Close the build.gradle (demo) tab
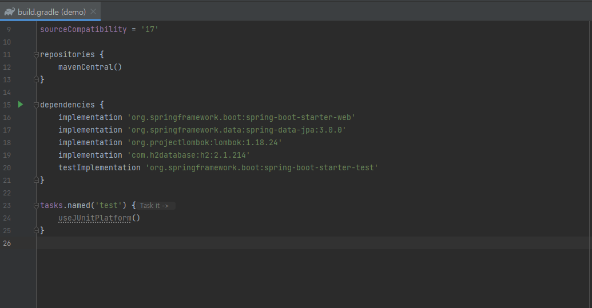Screen dimensions: 592x308 (x=93, y=11)
